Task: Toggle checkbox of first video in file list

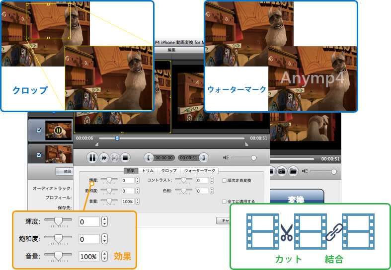Action: coord(39,130)
